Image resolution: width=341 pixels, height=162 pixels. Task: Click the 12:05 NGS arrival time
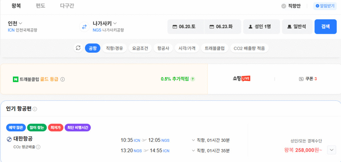click(x=159, y=140)
